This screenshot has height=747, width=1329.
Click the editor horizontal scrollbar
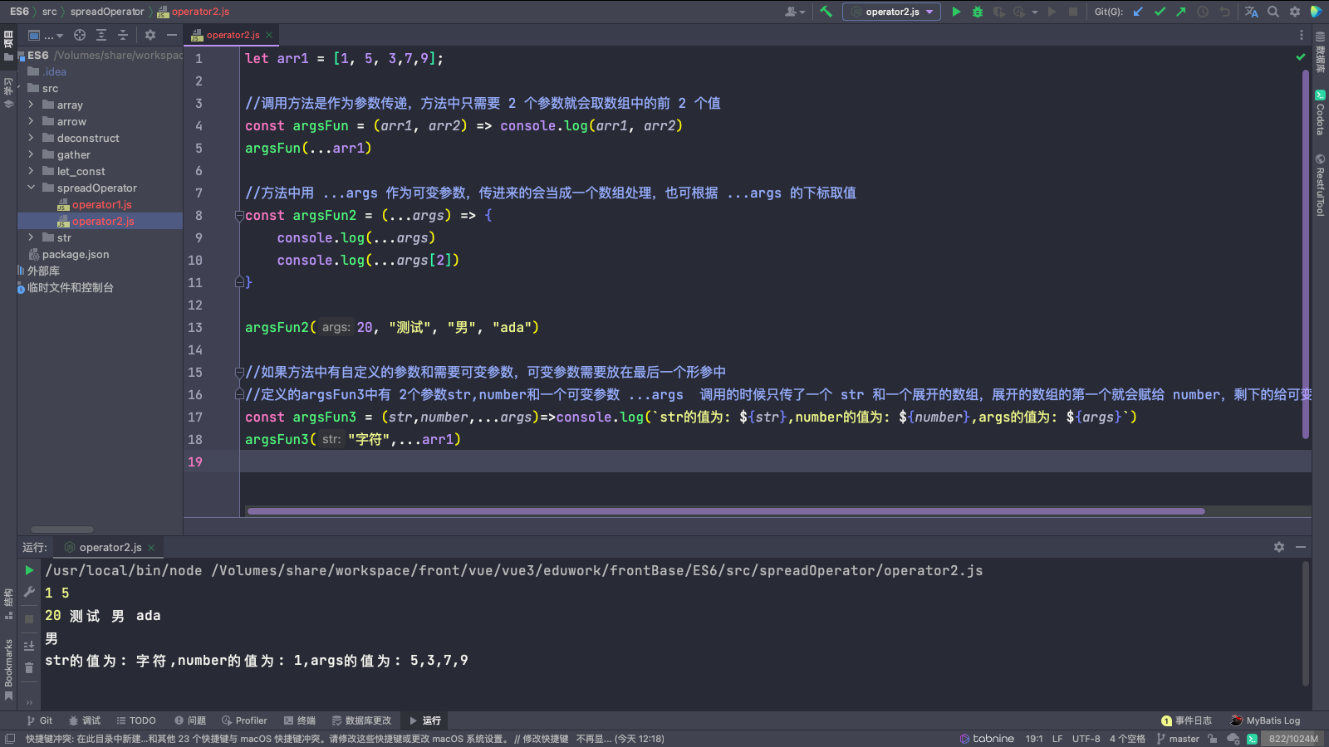725,511
